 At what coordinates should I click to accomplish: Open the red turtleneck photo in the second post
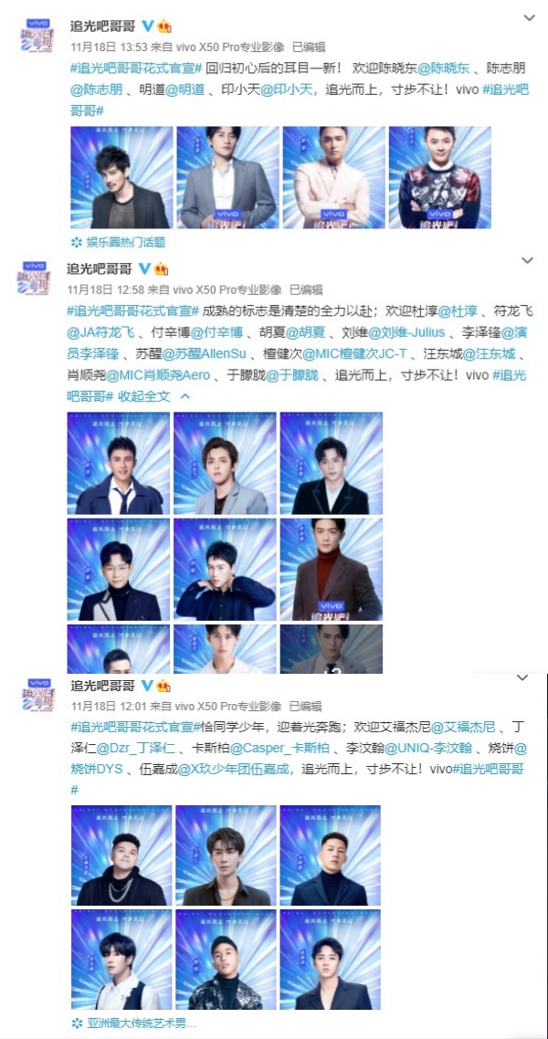[332, 570]
